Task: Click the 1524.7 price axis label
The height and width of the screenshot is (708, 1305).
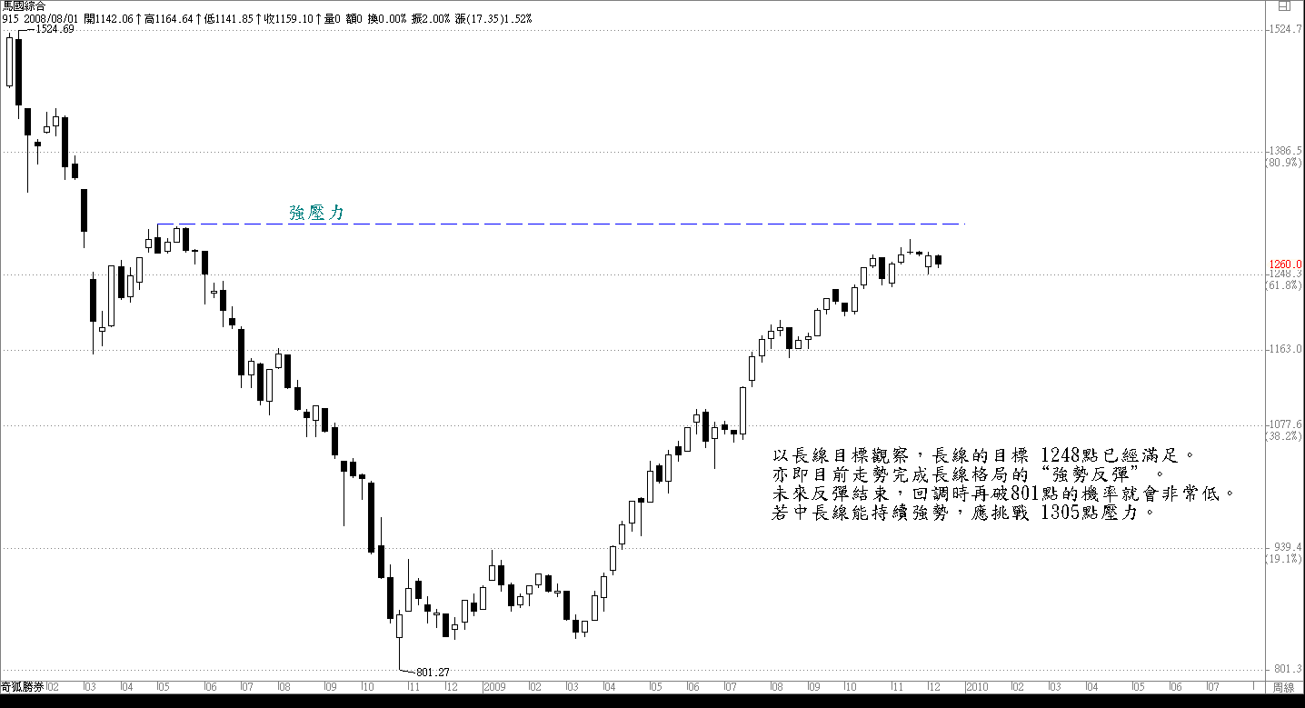Action: (x=1286, y=30)
